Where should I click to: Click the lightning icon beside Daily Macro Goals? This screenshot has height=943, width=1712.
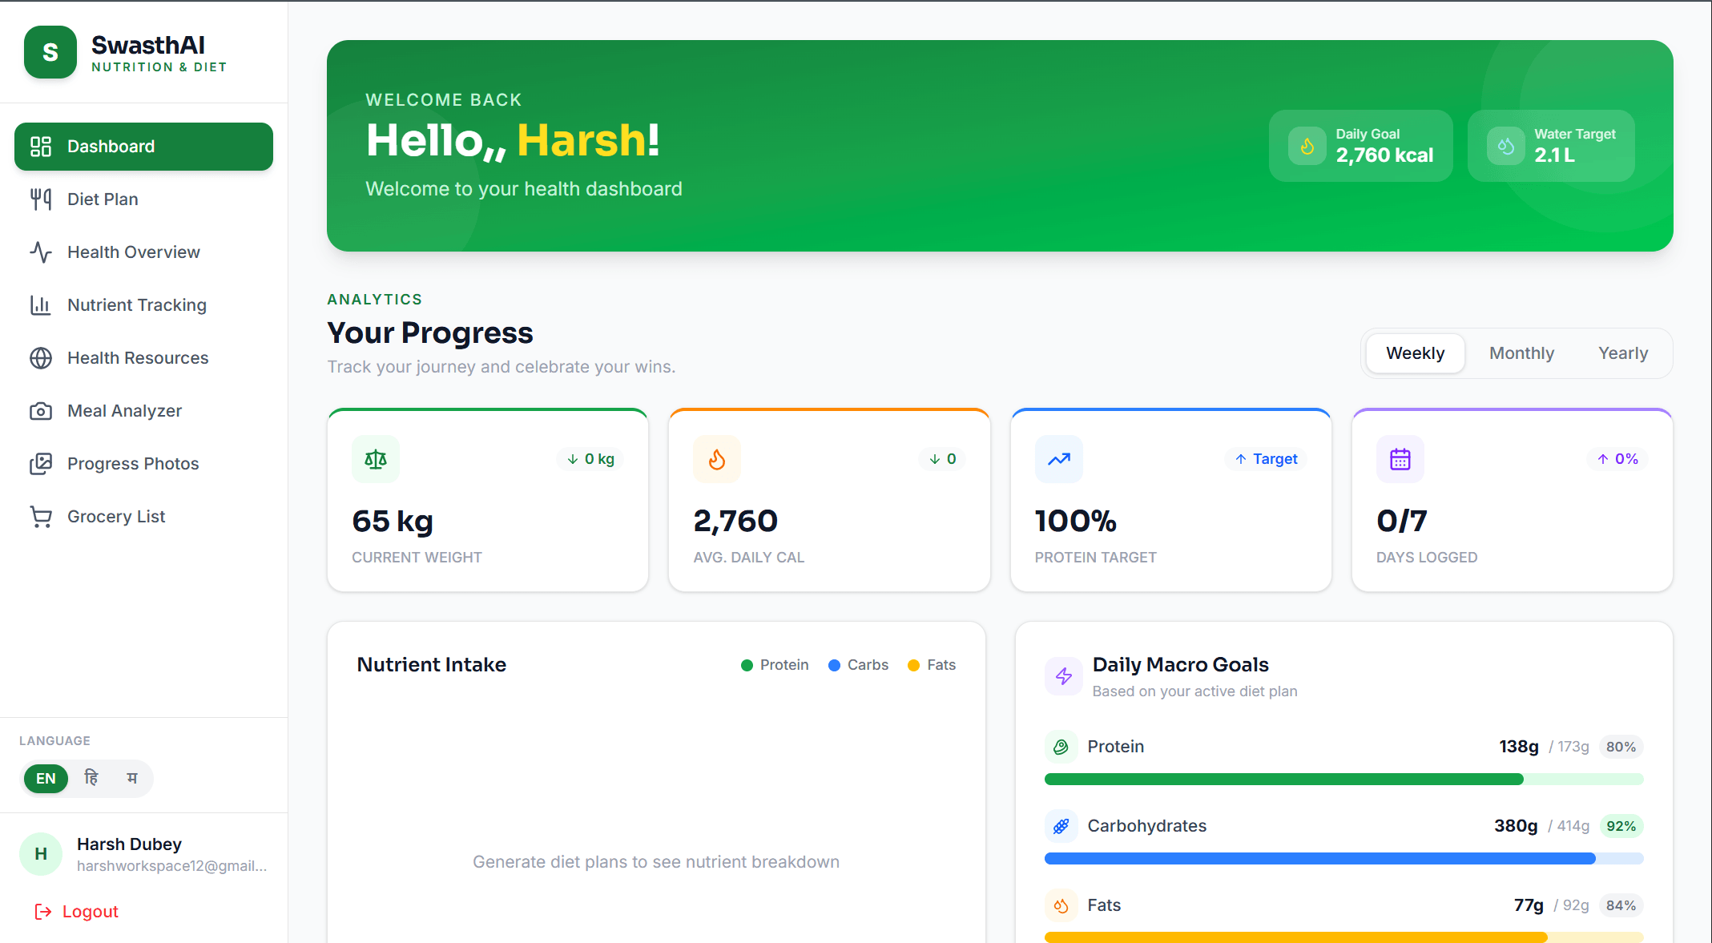pyautogui.click(x=1063, y=676)
